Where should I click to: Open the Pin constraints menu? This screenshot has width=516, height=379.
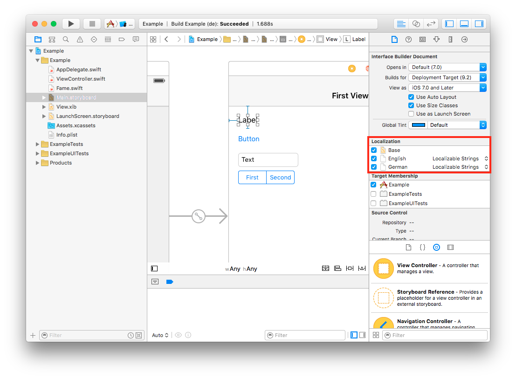pyautogui.click(x=350, y=269)
